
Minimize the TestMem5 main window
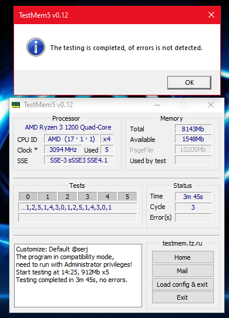point(157,105)
